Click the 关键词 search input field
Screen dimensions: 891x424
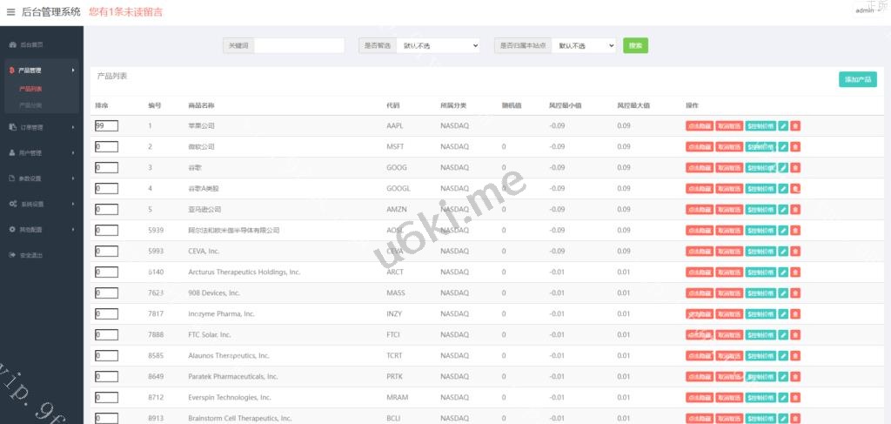point(298,45)
